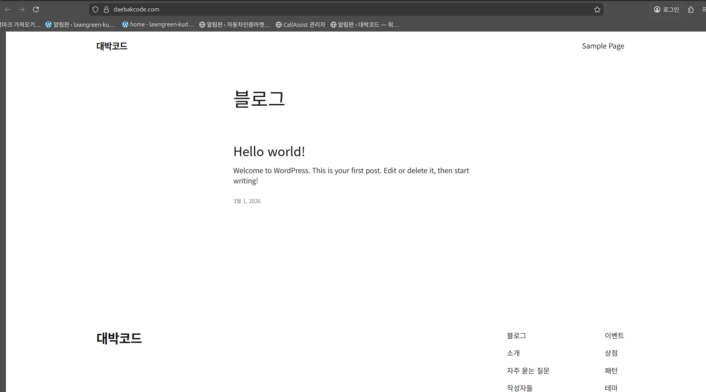Image resolution: width=706 pixels, height=392 pixels.
Task: Click the browser reload button
Action: (x=36, y=9)
